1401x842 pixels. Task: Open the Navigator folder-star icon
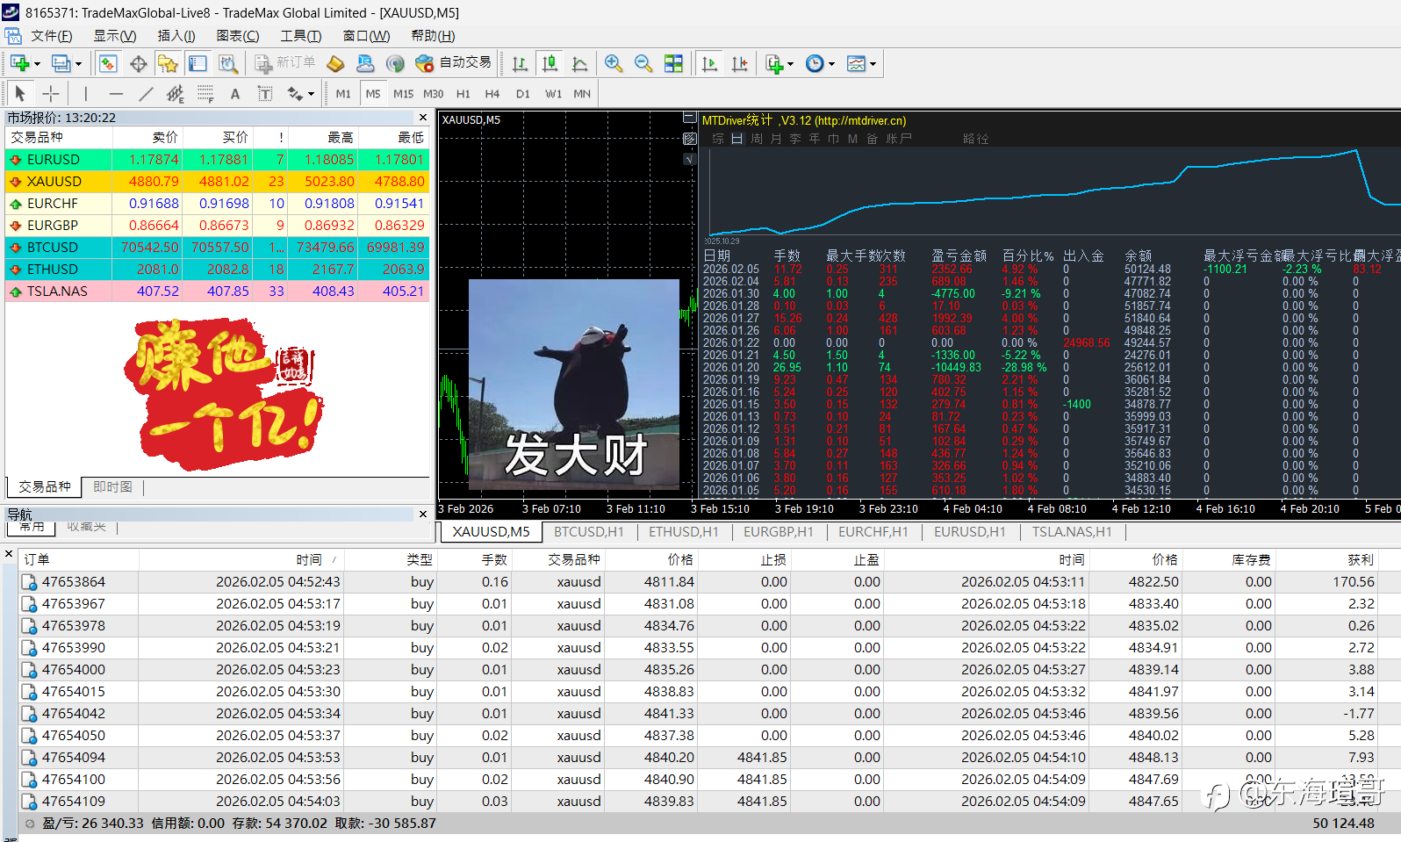[x=168, y=63]
